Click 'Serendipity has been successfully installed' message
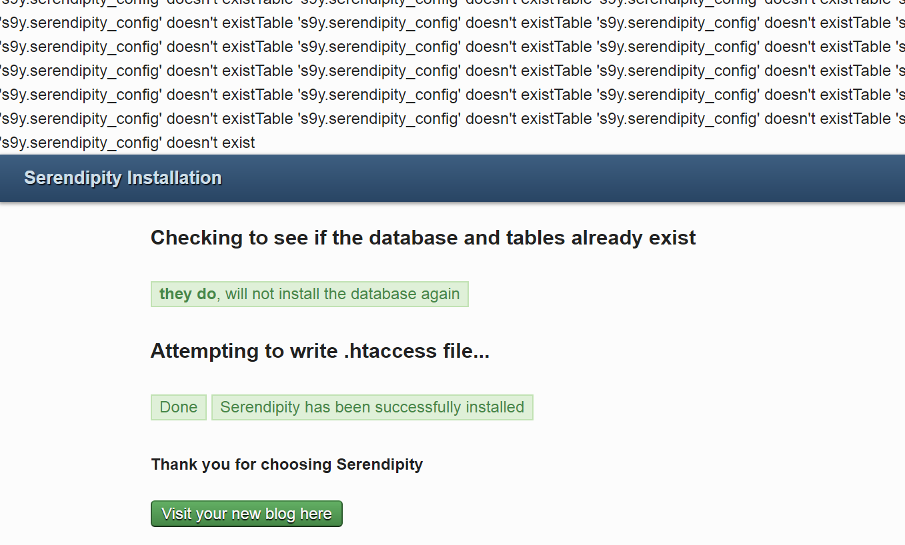Screen dimensions: 905x545 [x=372, y=407]
